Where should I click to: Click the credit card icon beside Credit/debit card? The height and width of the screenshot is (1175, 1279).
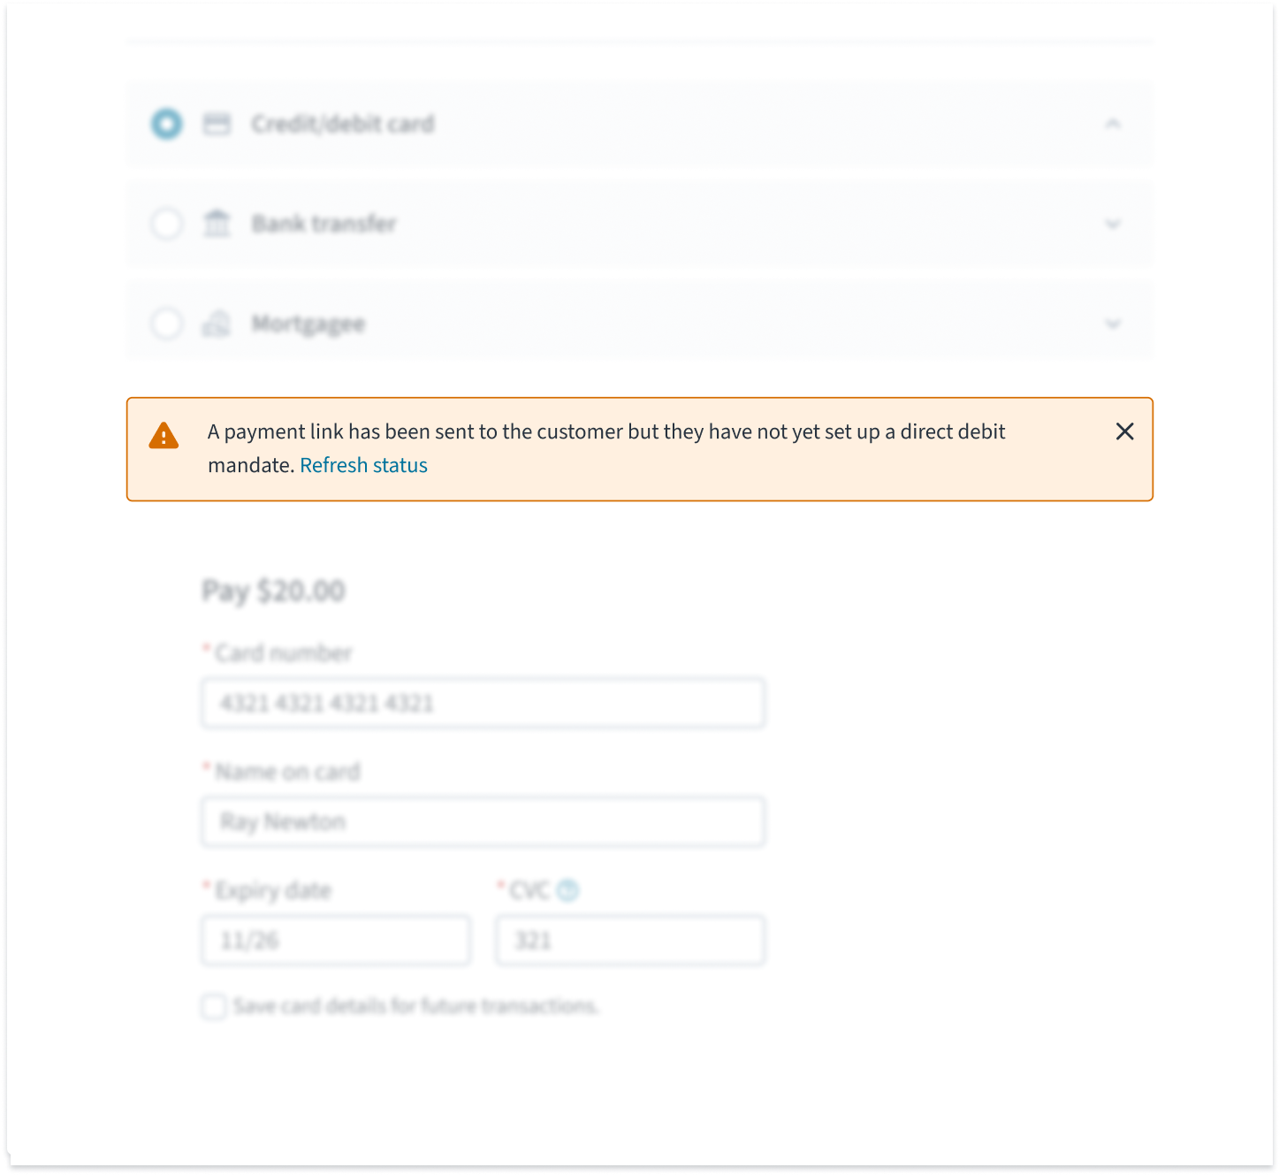pyautogui.click(x=216, y=125)
